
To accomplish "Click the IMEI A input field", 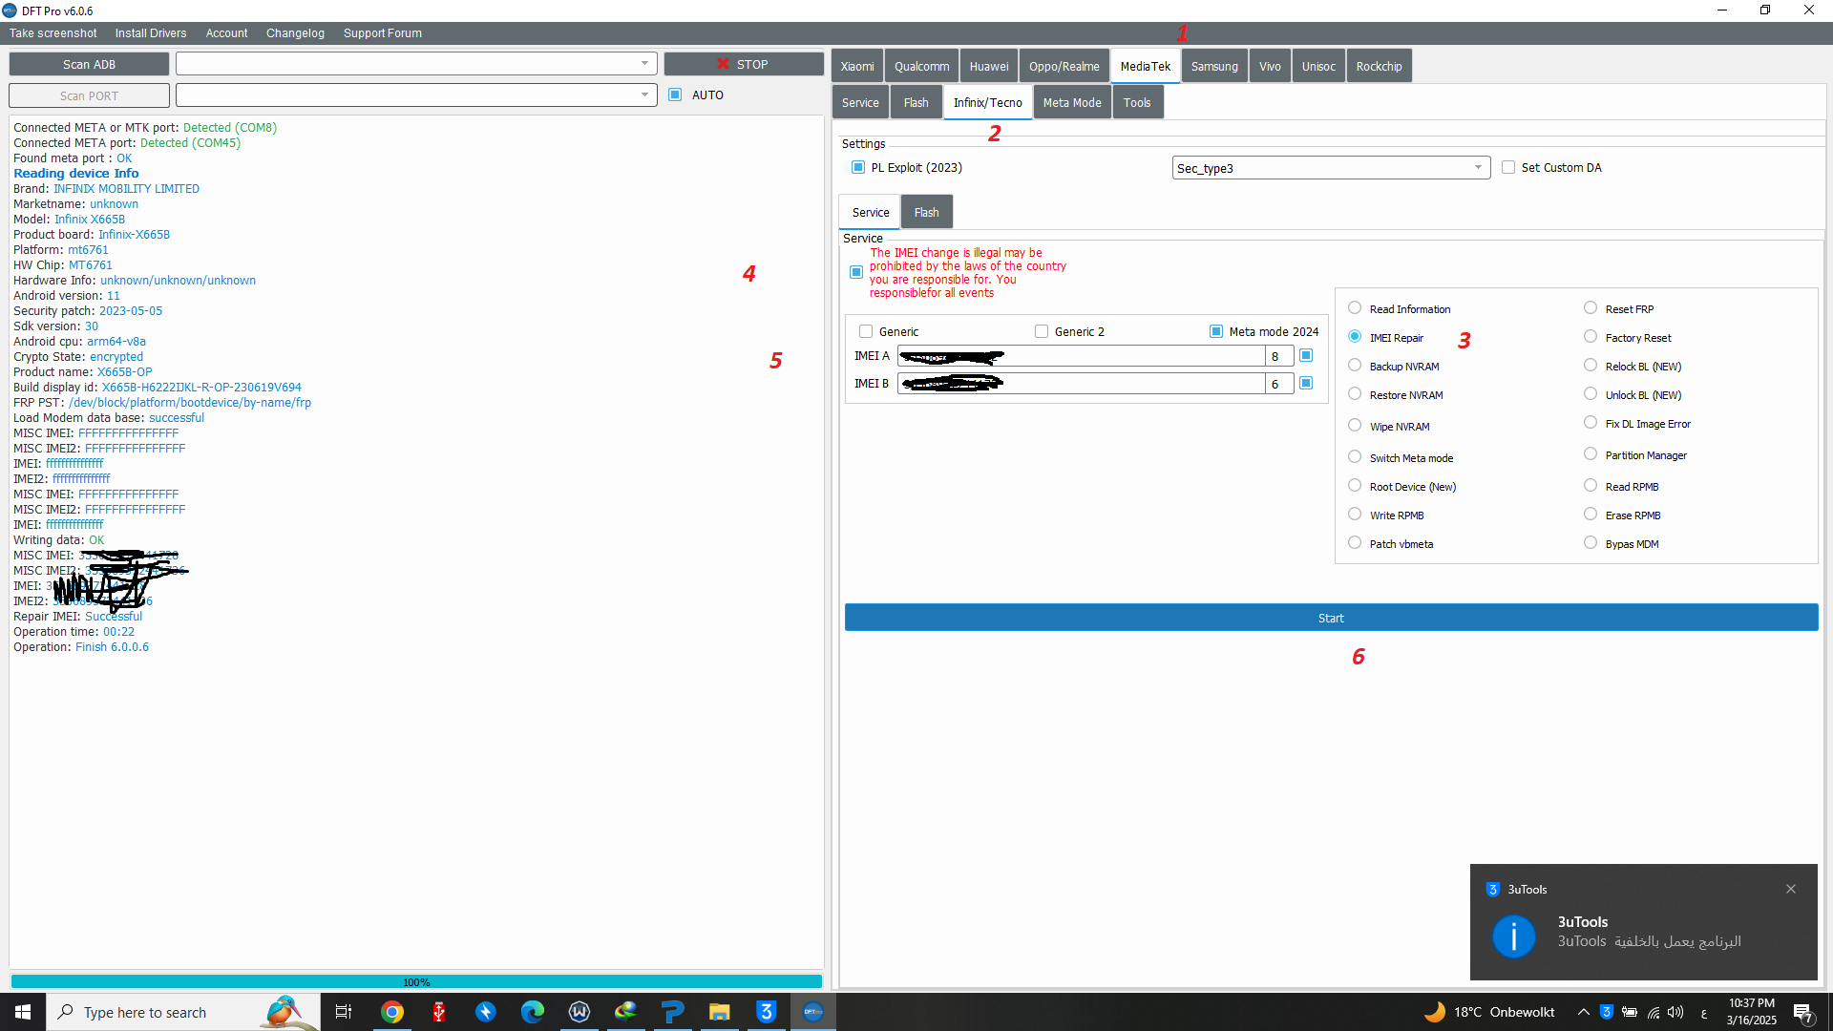I will click(x=1082, y=356).
